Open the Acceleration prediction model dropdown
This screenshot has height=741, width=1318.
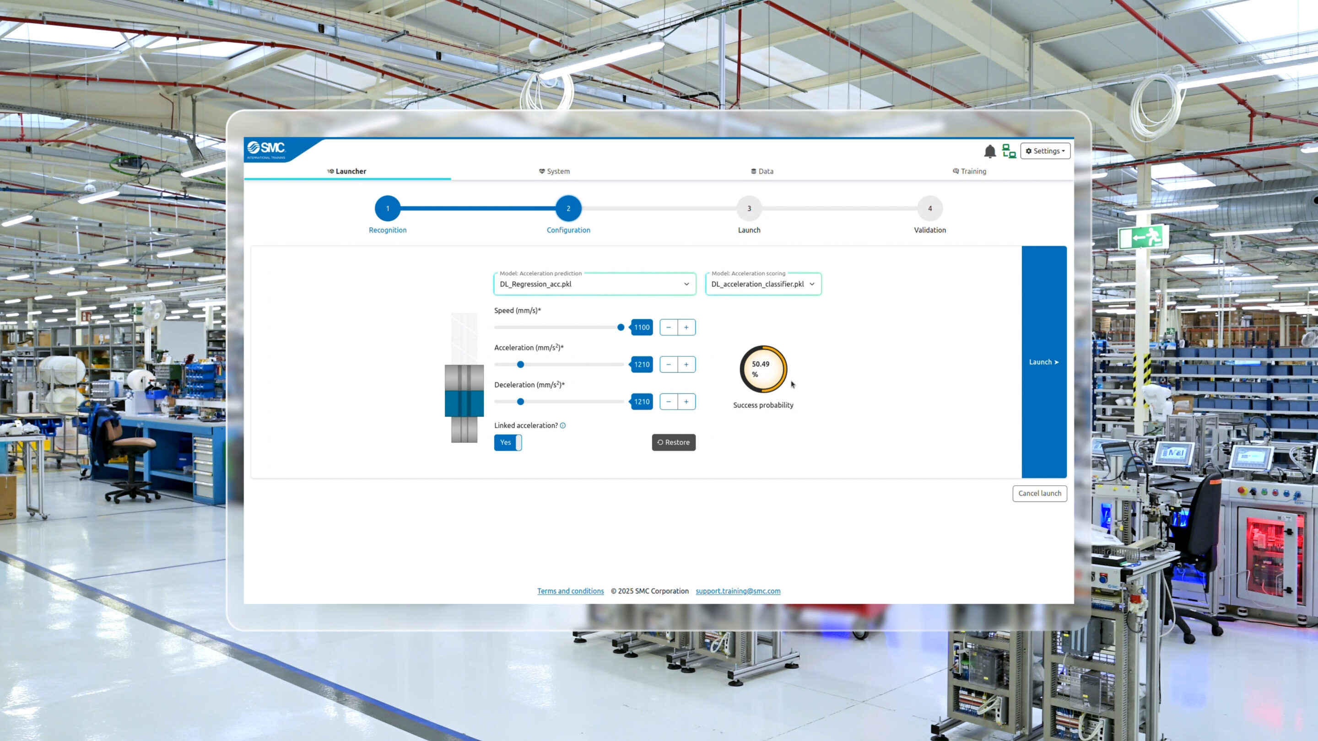[594, 285]
